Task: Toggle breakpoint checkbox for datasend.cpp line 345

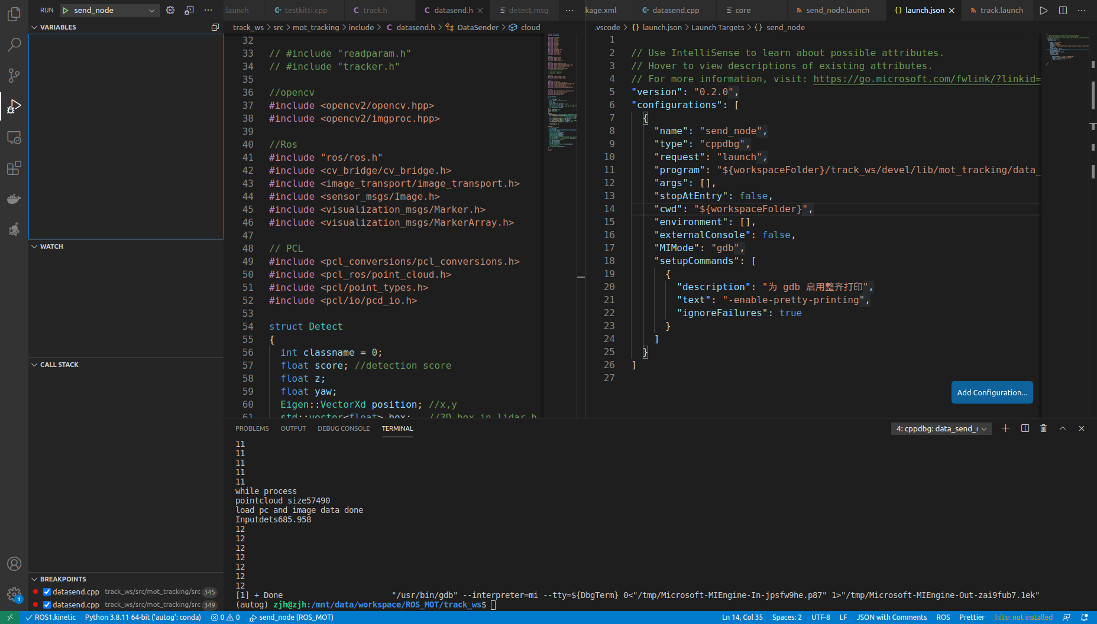Action: pos(47,591)
